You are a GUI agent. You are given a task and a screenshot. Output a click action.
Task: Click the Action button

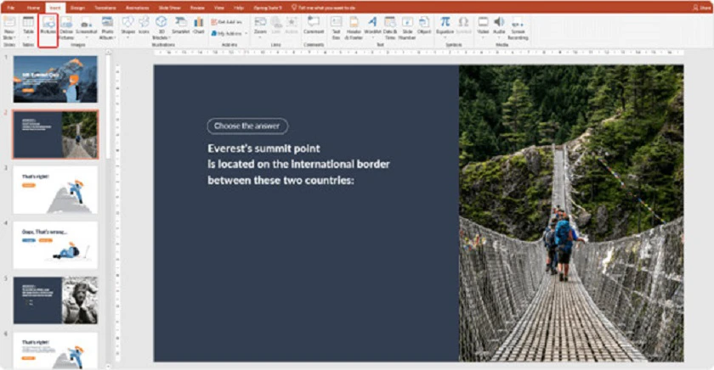pyautogui.click(x=292, y=26)
